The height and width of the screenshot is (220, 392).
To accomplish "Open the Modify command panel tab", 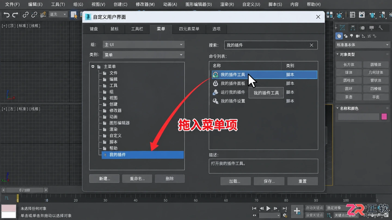I will tap(342, 28).
